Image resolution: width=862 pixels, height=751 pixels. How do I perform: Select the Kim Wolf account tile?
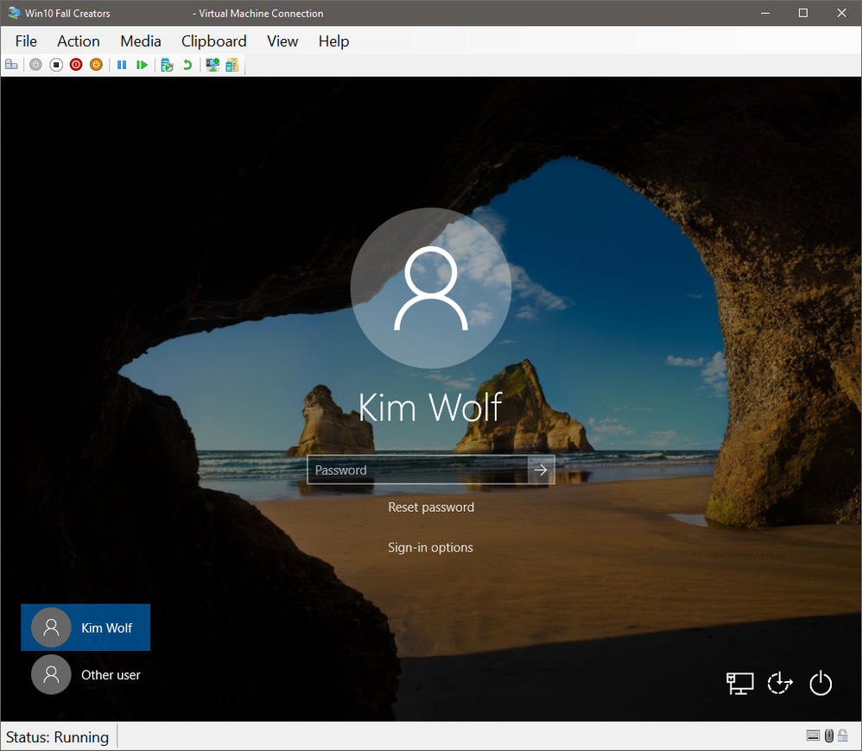(x=86, y=628)
